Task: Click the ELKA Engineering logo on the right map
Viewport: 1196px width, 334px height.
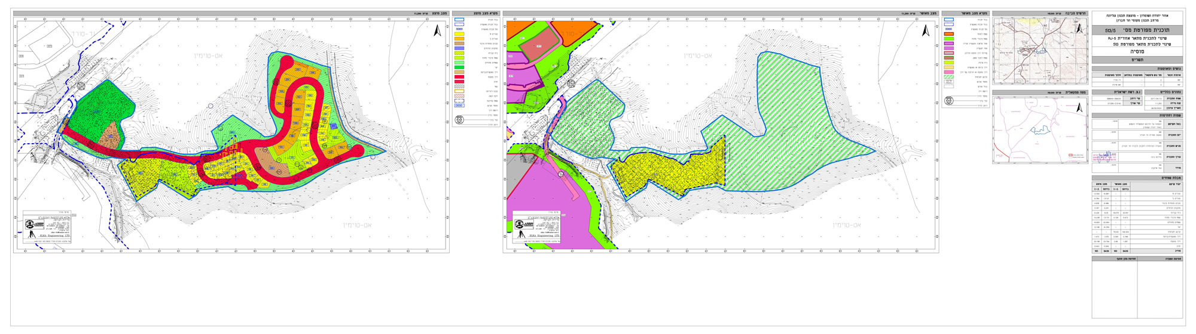Action: (x=522, y=225)
